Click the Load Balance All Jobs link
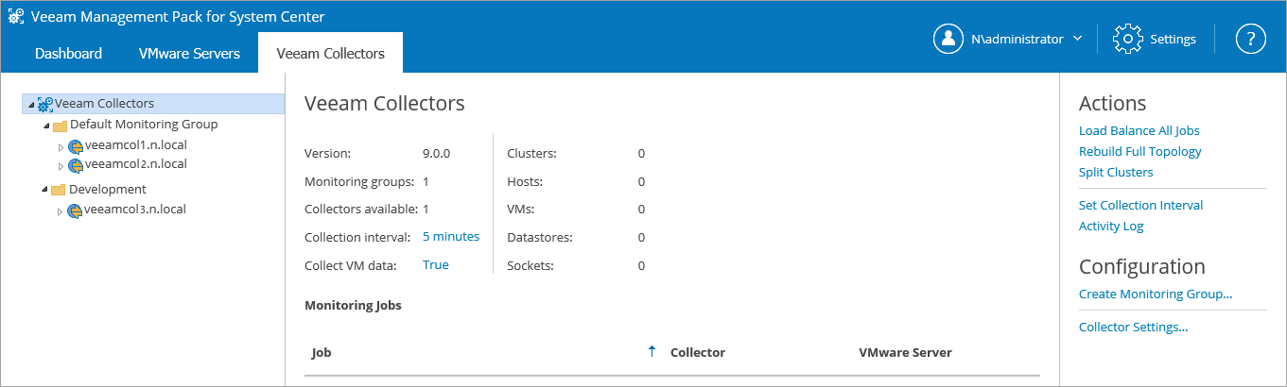The width and height of the screenshot is (1287, 387). click(1139, 130)
